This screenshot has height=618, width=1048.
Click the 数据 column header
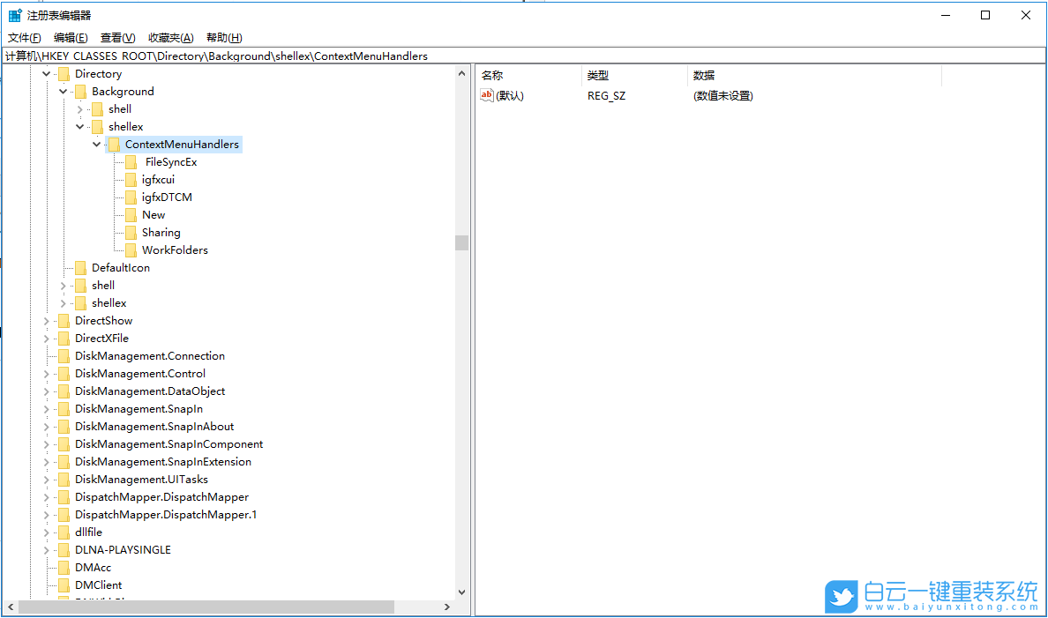click(703, 75)
